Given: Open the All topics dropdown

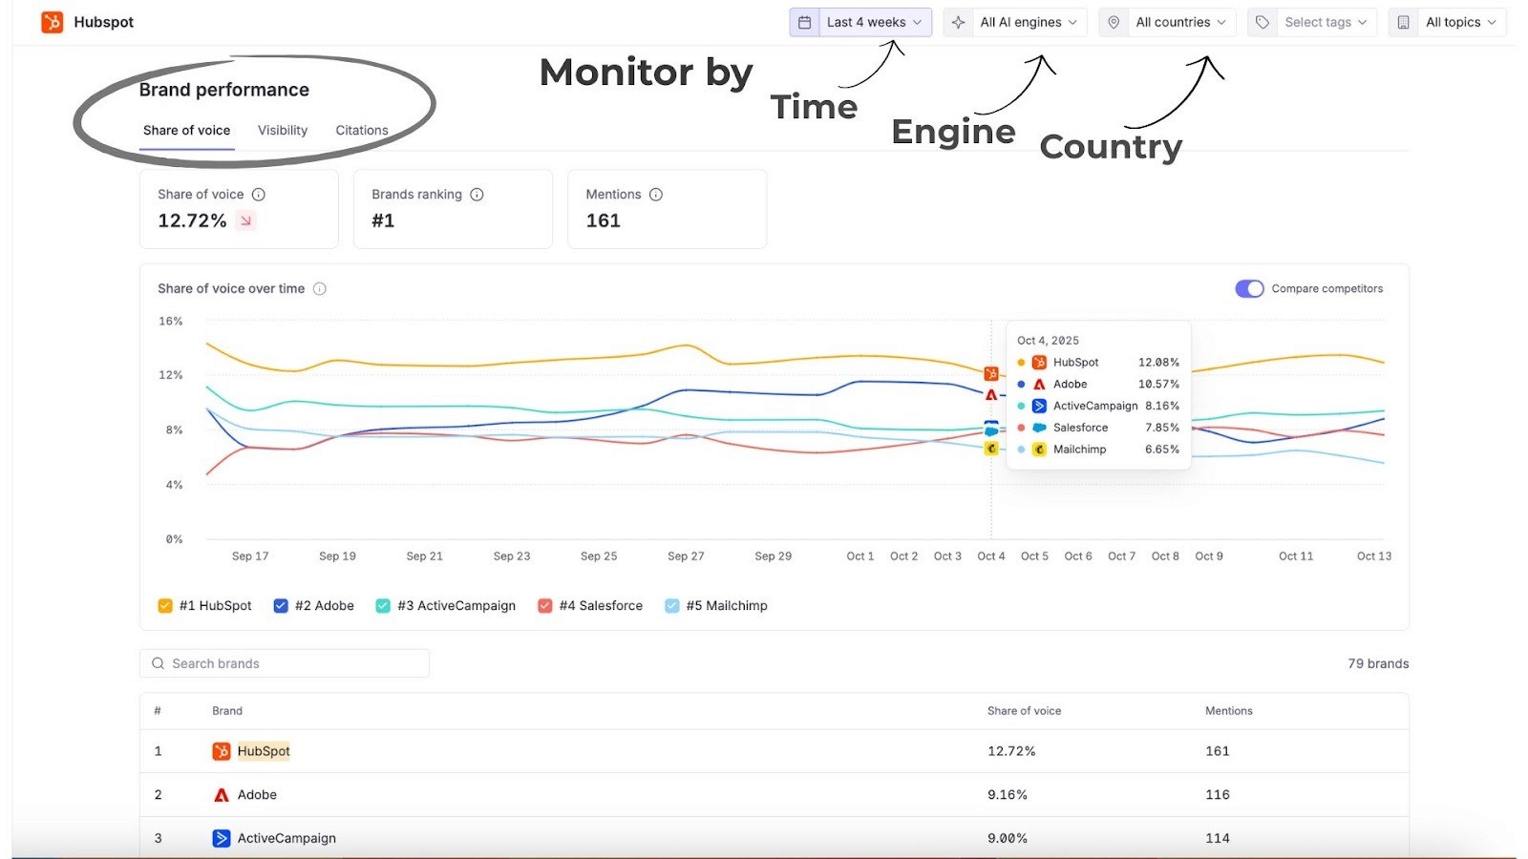Looking at the screenshot, I should (x=1448, y=22).
